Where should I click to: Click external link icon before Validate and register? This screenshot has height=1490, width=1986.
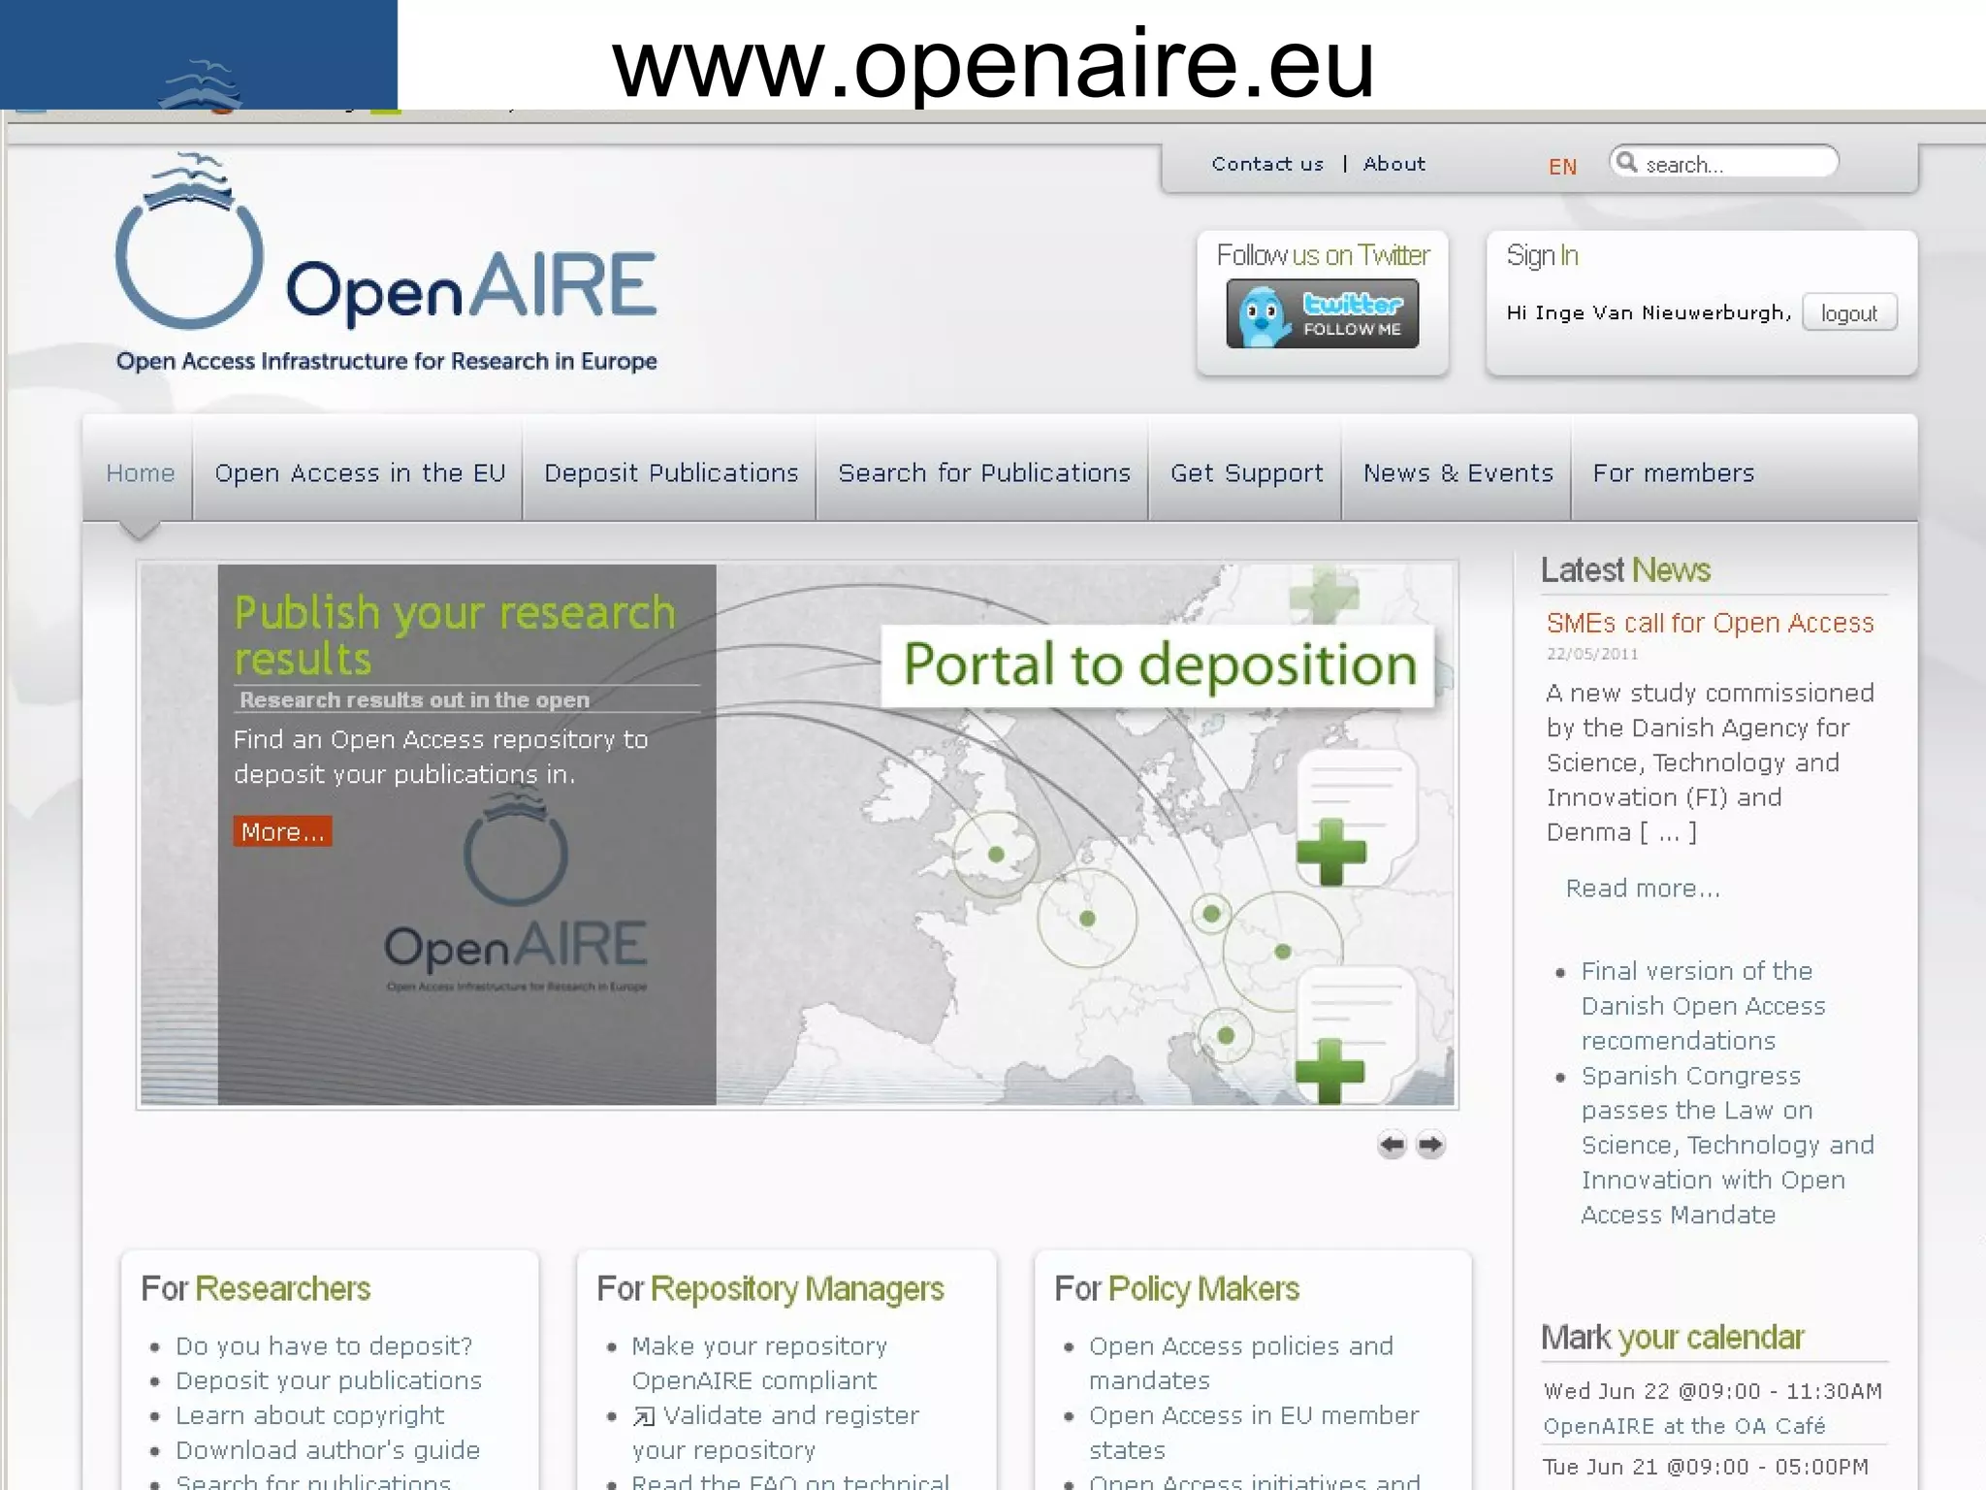(643, 1417)
